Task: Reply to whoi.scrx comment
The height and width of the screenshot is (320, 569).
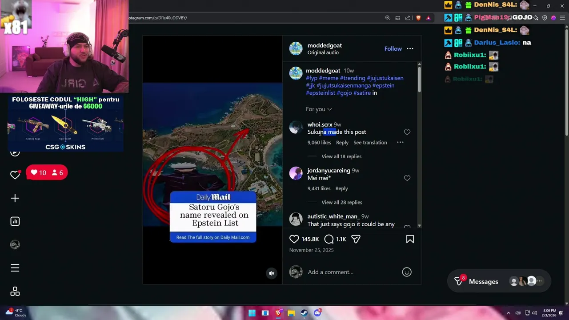Action: point(342,143)
